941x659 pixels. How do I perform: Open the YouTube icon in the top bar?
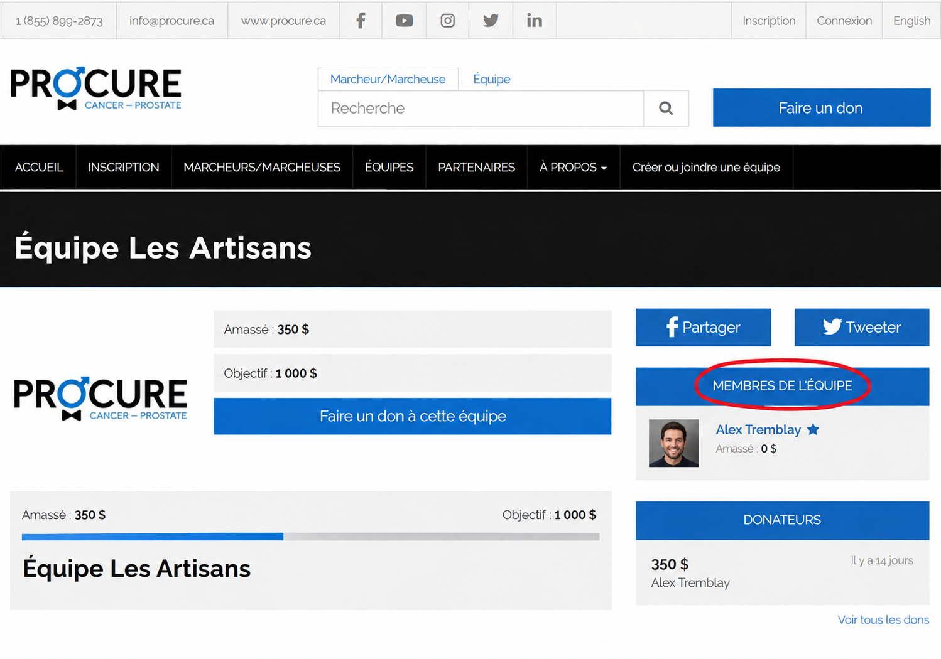[404, 21]
